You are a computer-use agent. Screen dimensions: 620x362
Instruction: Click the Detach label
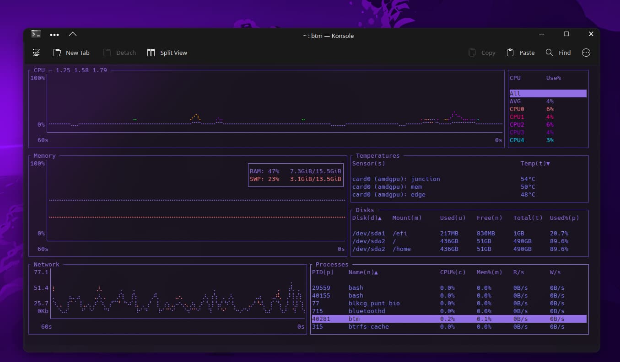tap(126, 53)
